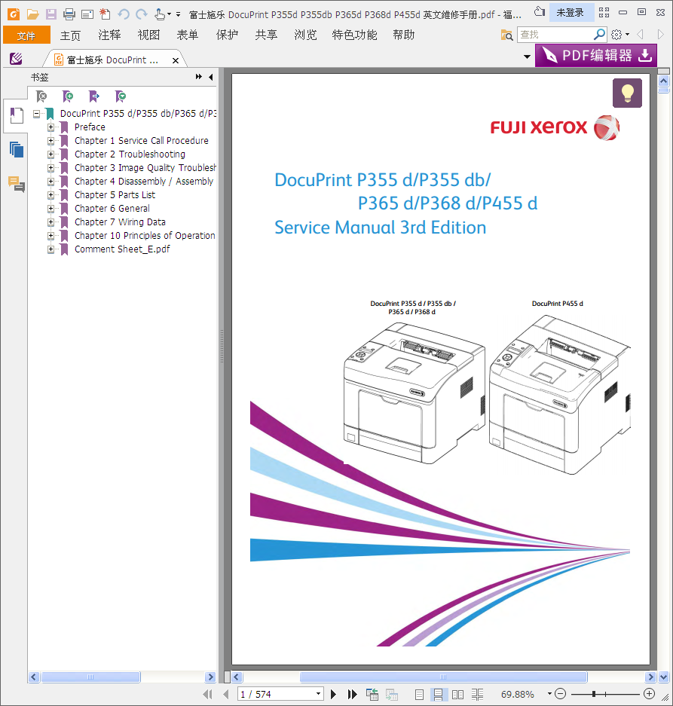673x706 pixels.
Task: Click the 未登录 sign-in button
Action: (570, 13)
